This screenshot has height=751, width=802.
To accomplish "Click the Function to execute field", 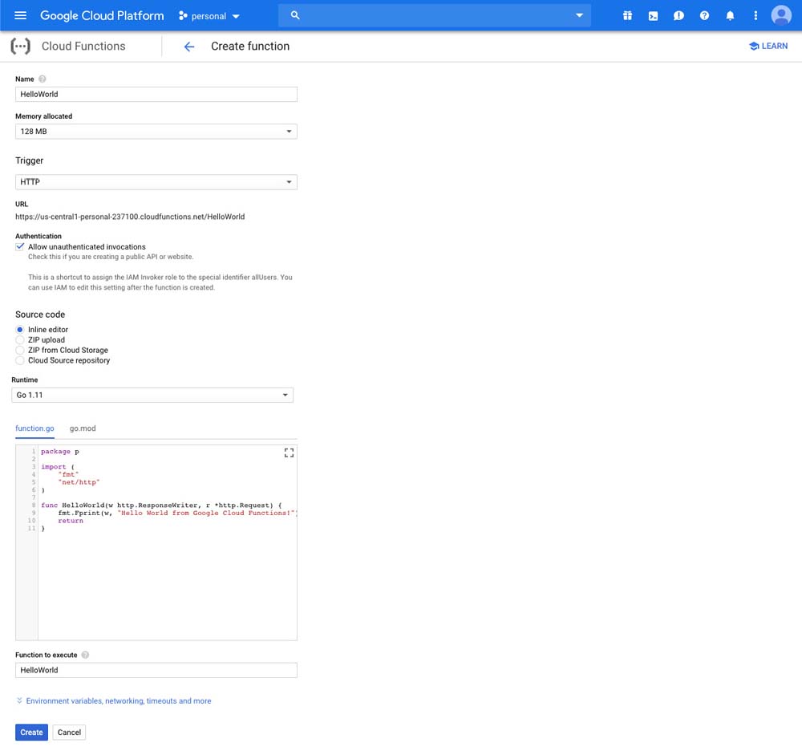I will 156,670.
